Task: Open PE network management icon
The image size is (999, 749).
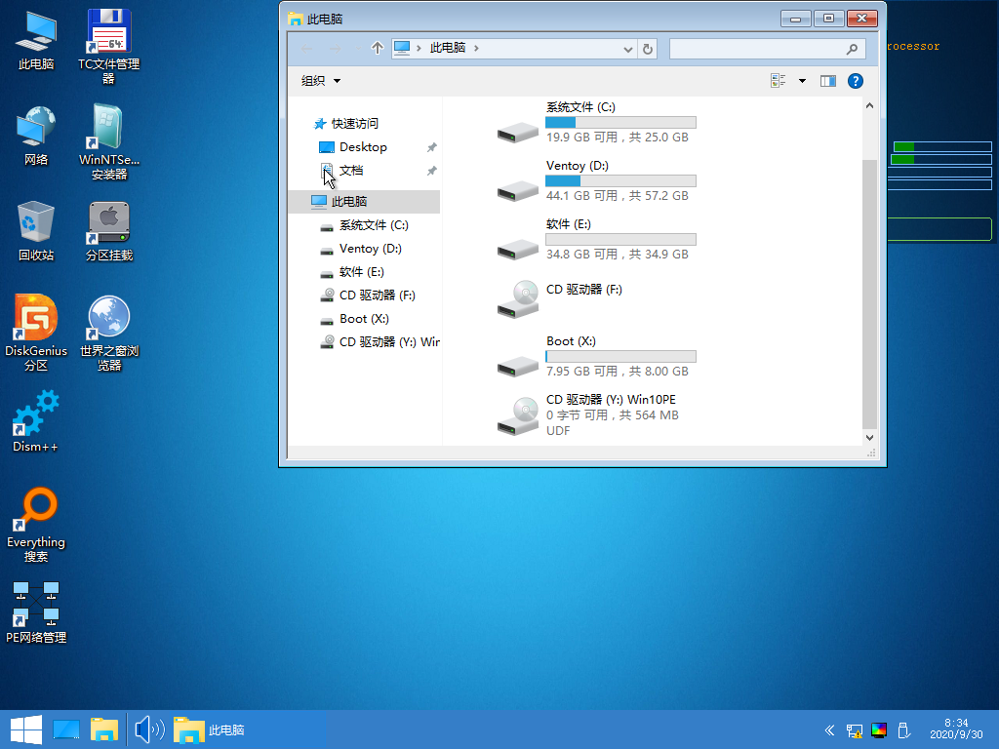Action: coord(36,605)
